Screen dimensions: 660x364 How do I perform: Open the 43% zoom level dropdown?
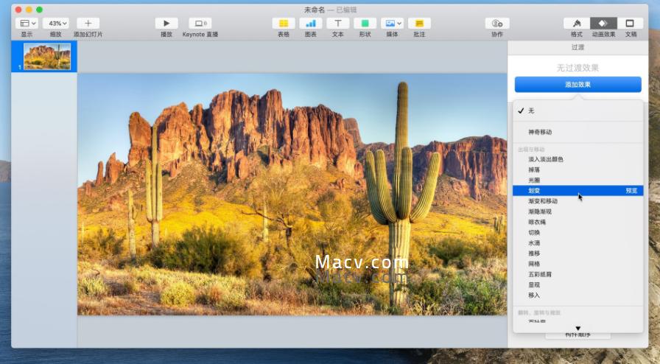tap(57, 23)
